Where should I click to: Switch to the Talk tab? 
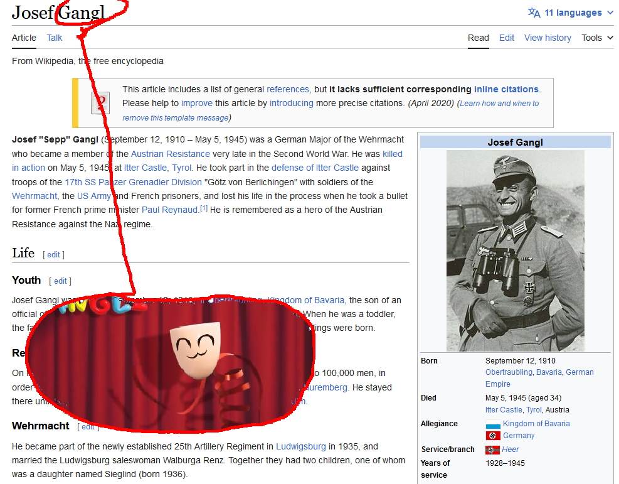point(54,38)
